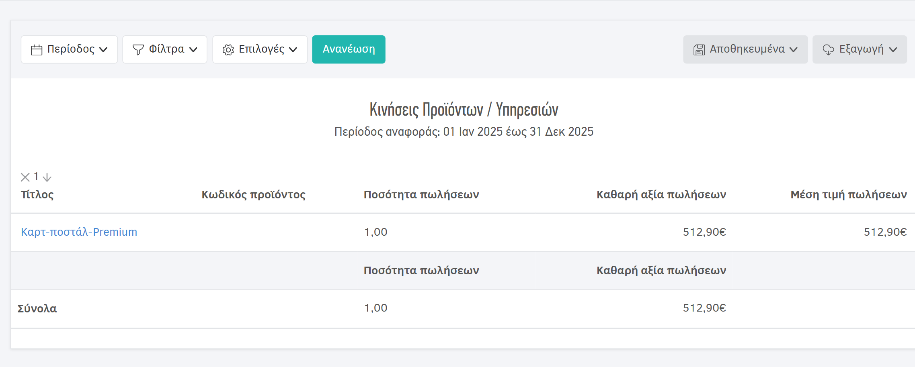The image size is (915, 367).
Task: Open the Φίλτρα dropdown
Action: [x=165, y=49]
